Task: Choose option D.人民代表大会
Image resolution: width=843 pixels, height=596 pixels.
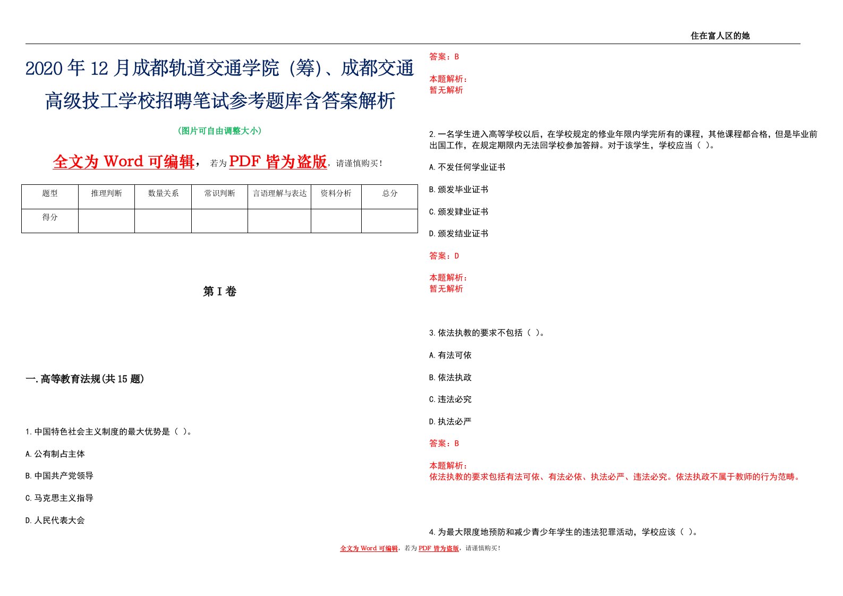Action: click(55, 520)
